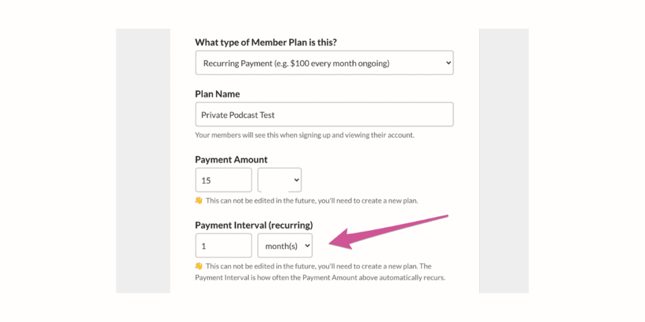Screen dimensions: 645x322
Task: Focus the Plan Name text field
Action: [x=324, y=114]
